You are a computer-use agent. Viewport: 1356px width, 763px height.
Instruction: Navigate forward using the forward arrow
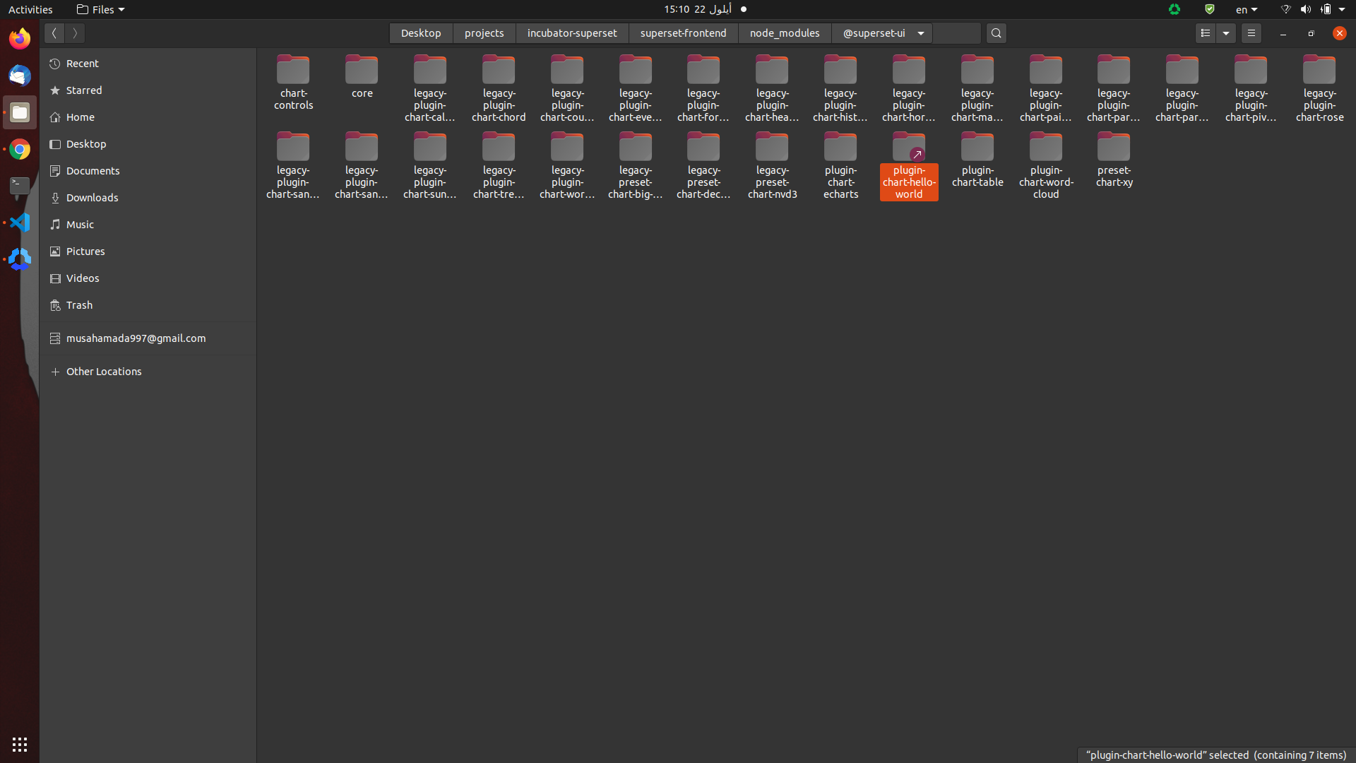pyautogui.click(x=75, y=32)
